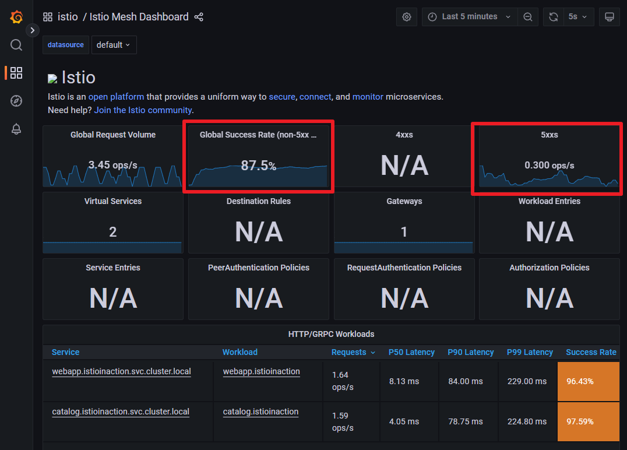This screenshot has width=627, height=450.
Task: Click the 96.43% success rate cell
Action: [588, 382]
